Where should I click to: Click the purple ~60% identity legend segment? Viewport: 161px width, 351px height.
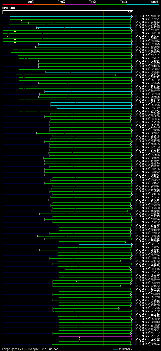(x=80, y=5)
